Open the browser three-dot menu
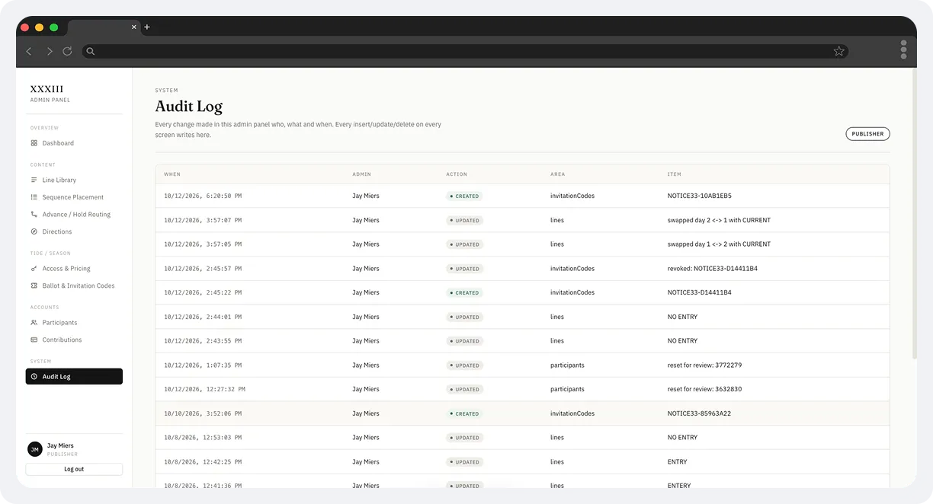The height and width of the screenshot is (504, 933). 903,49
